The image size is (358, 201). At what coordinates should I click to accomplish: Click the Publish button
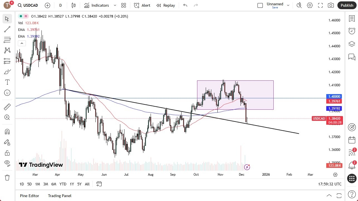coord(347,5)
